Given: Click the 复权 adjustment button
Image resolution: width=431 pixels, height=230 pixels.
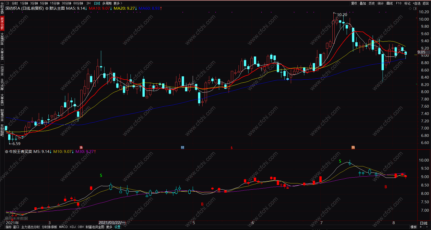Looking at the screenshot, I should (354, 3).
